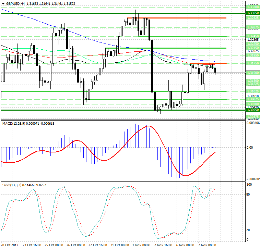Viewport: 260px width, 249px height.
Task: Click the 1.32675 price level tag
Action: tap(252, 27)
